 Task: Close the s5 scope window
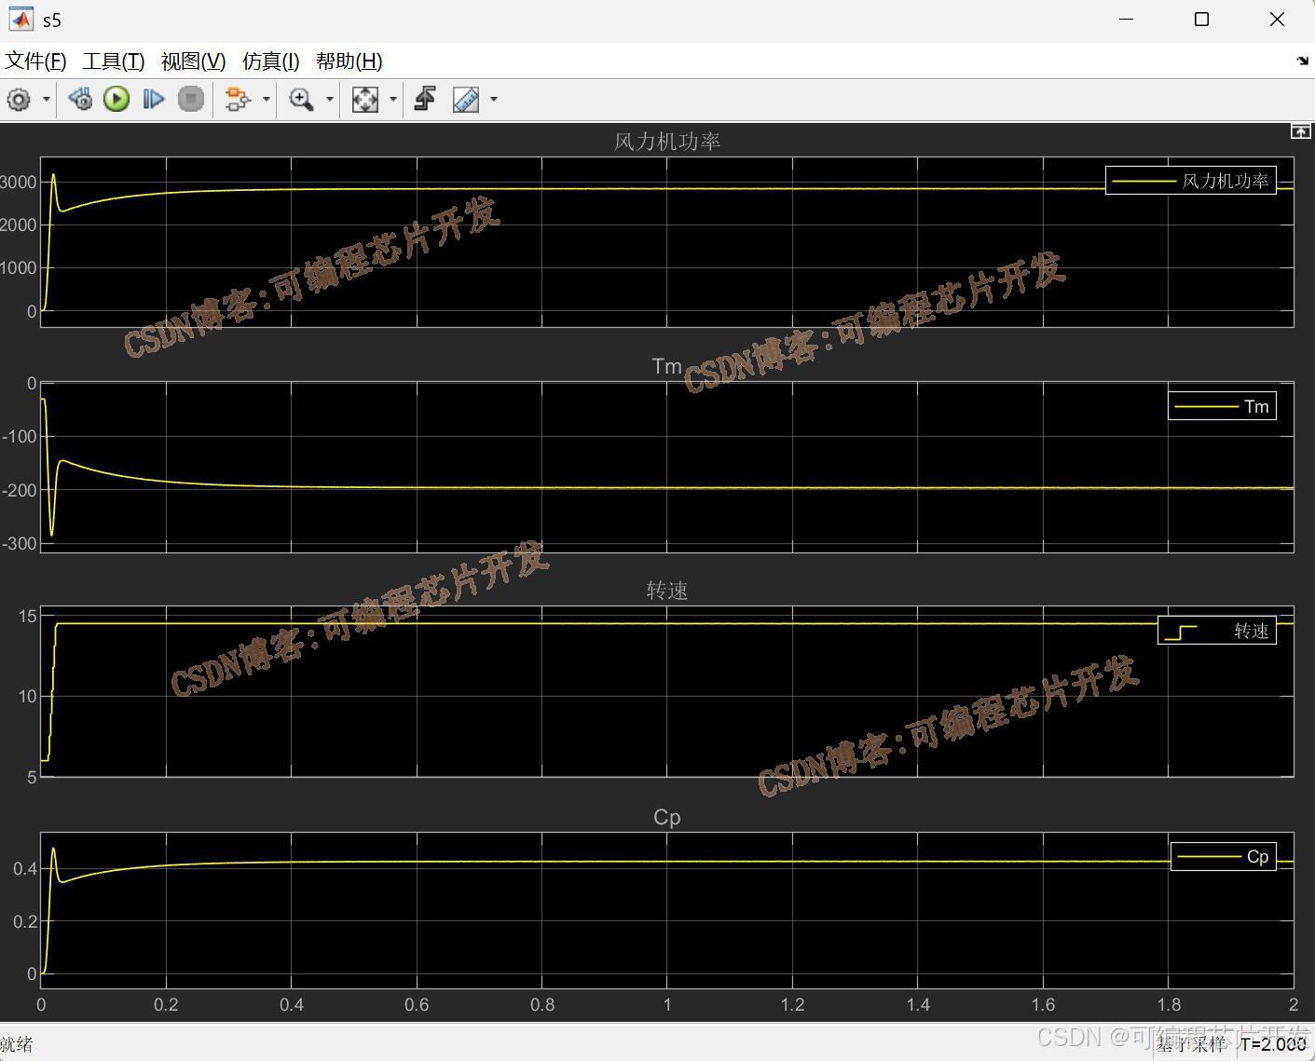1277,20
